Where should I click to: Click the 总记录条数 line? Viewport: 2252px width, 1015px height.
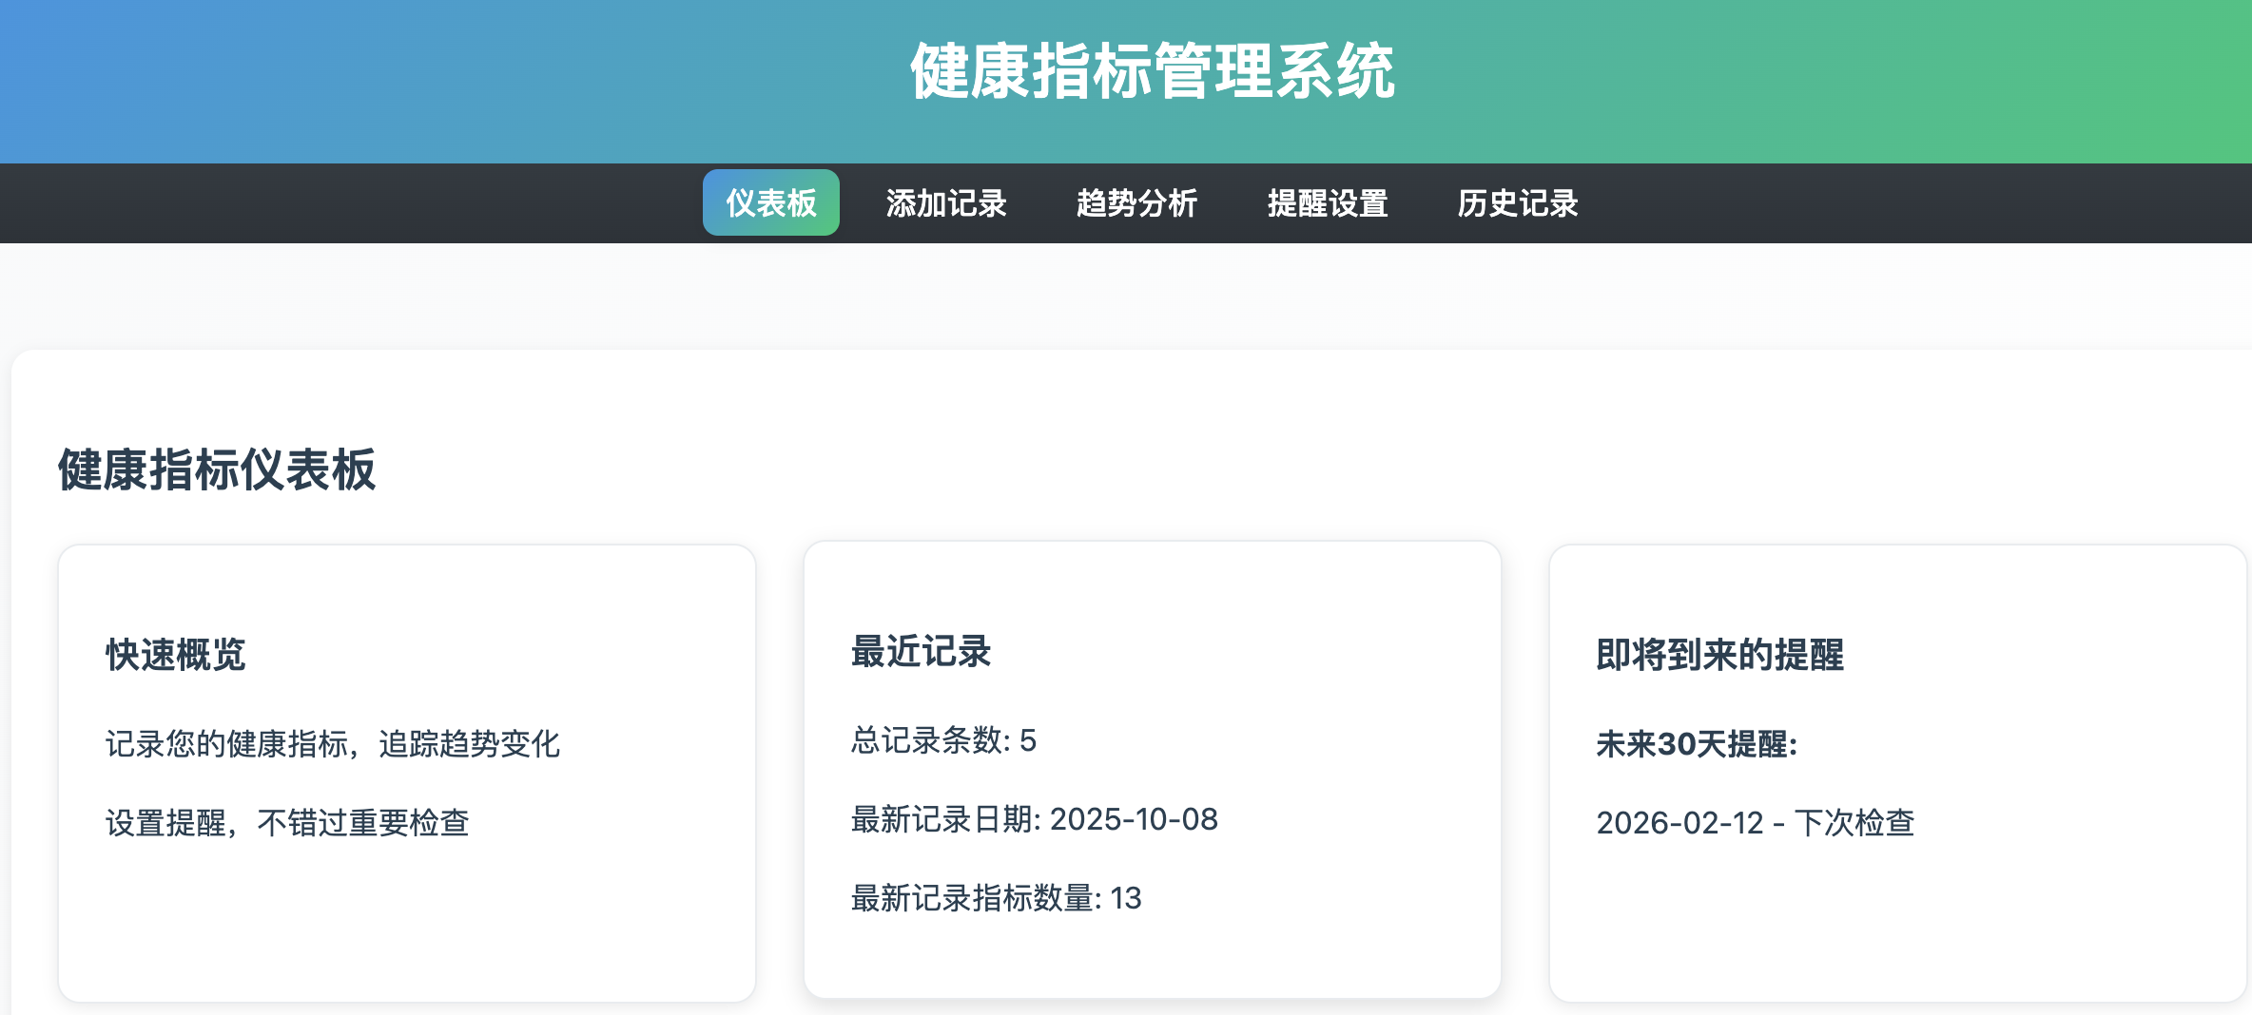click(942, 739)
